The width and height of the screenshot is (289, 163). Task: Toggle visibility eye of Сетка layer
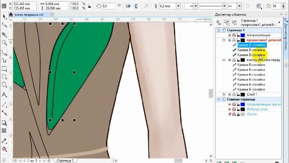tap(229, 114)
